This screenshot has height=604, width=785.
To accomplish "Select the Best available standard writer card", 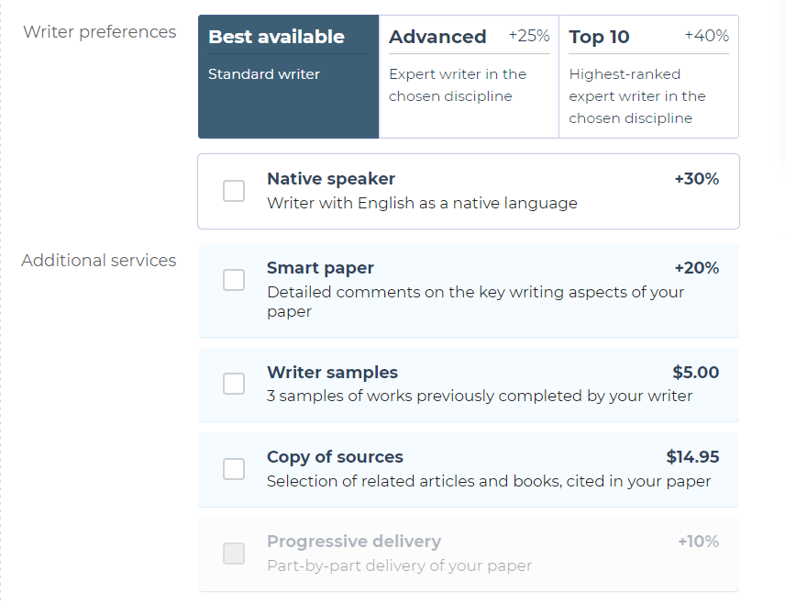I will 287,73.
